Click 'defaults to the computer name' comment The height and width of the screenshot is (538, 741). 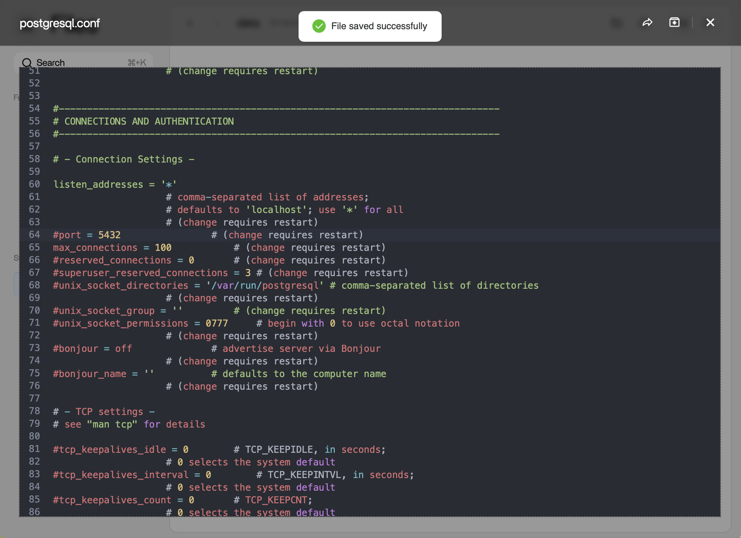tap(299, 374)
